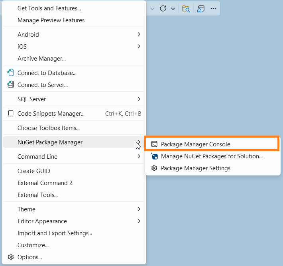
Task: Click the Manage NuGet Packages icon
Action: pyautogui.click(x=154, y=156)
